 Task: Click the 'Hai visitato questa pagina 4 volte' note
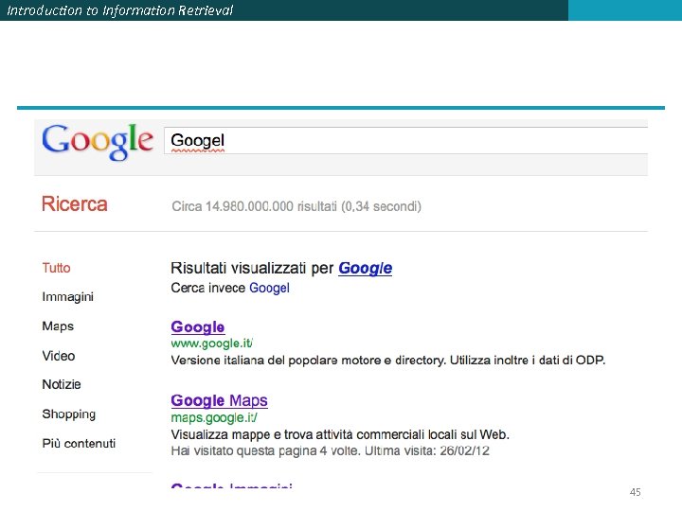coord(331,450)
